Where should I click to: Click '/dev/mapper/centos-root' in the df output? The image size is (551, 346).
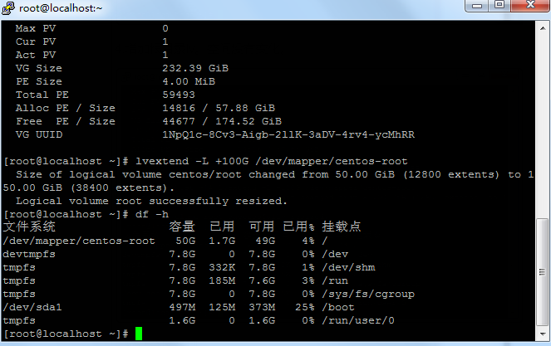[79, 241]
